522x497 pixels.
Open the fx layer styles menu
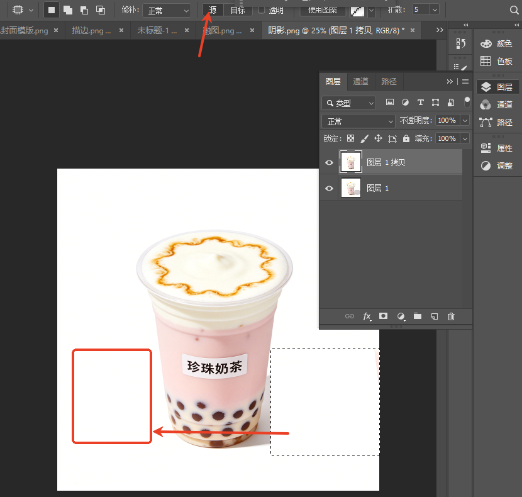pos(367,316)
